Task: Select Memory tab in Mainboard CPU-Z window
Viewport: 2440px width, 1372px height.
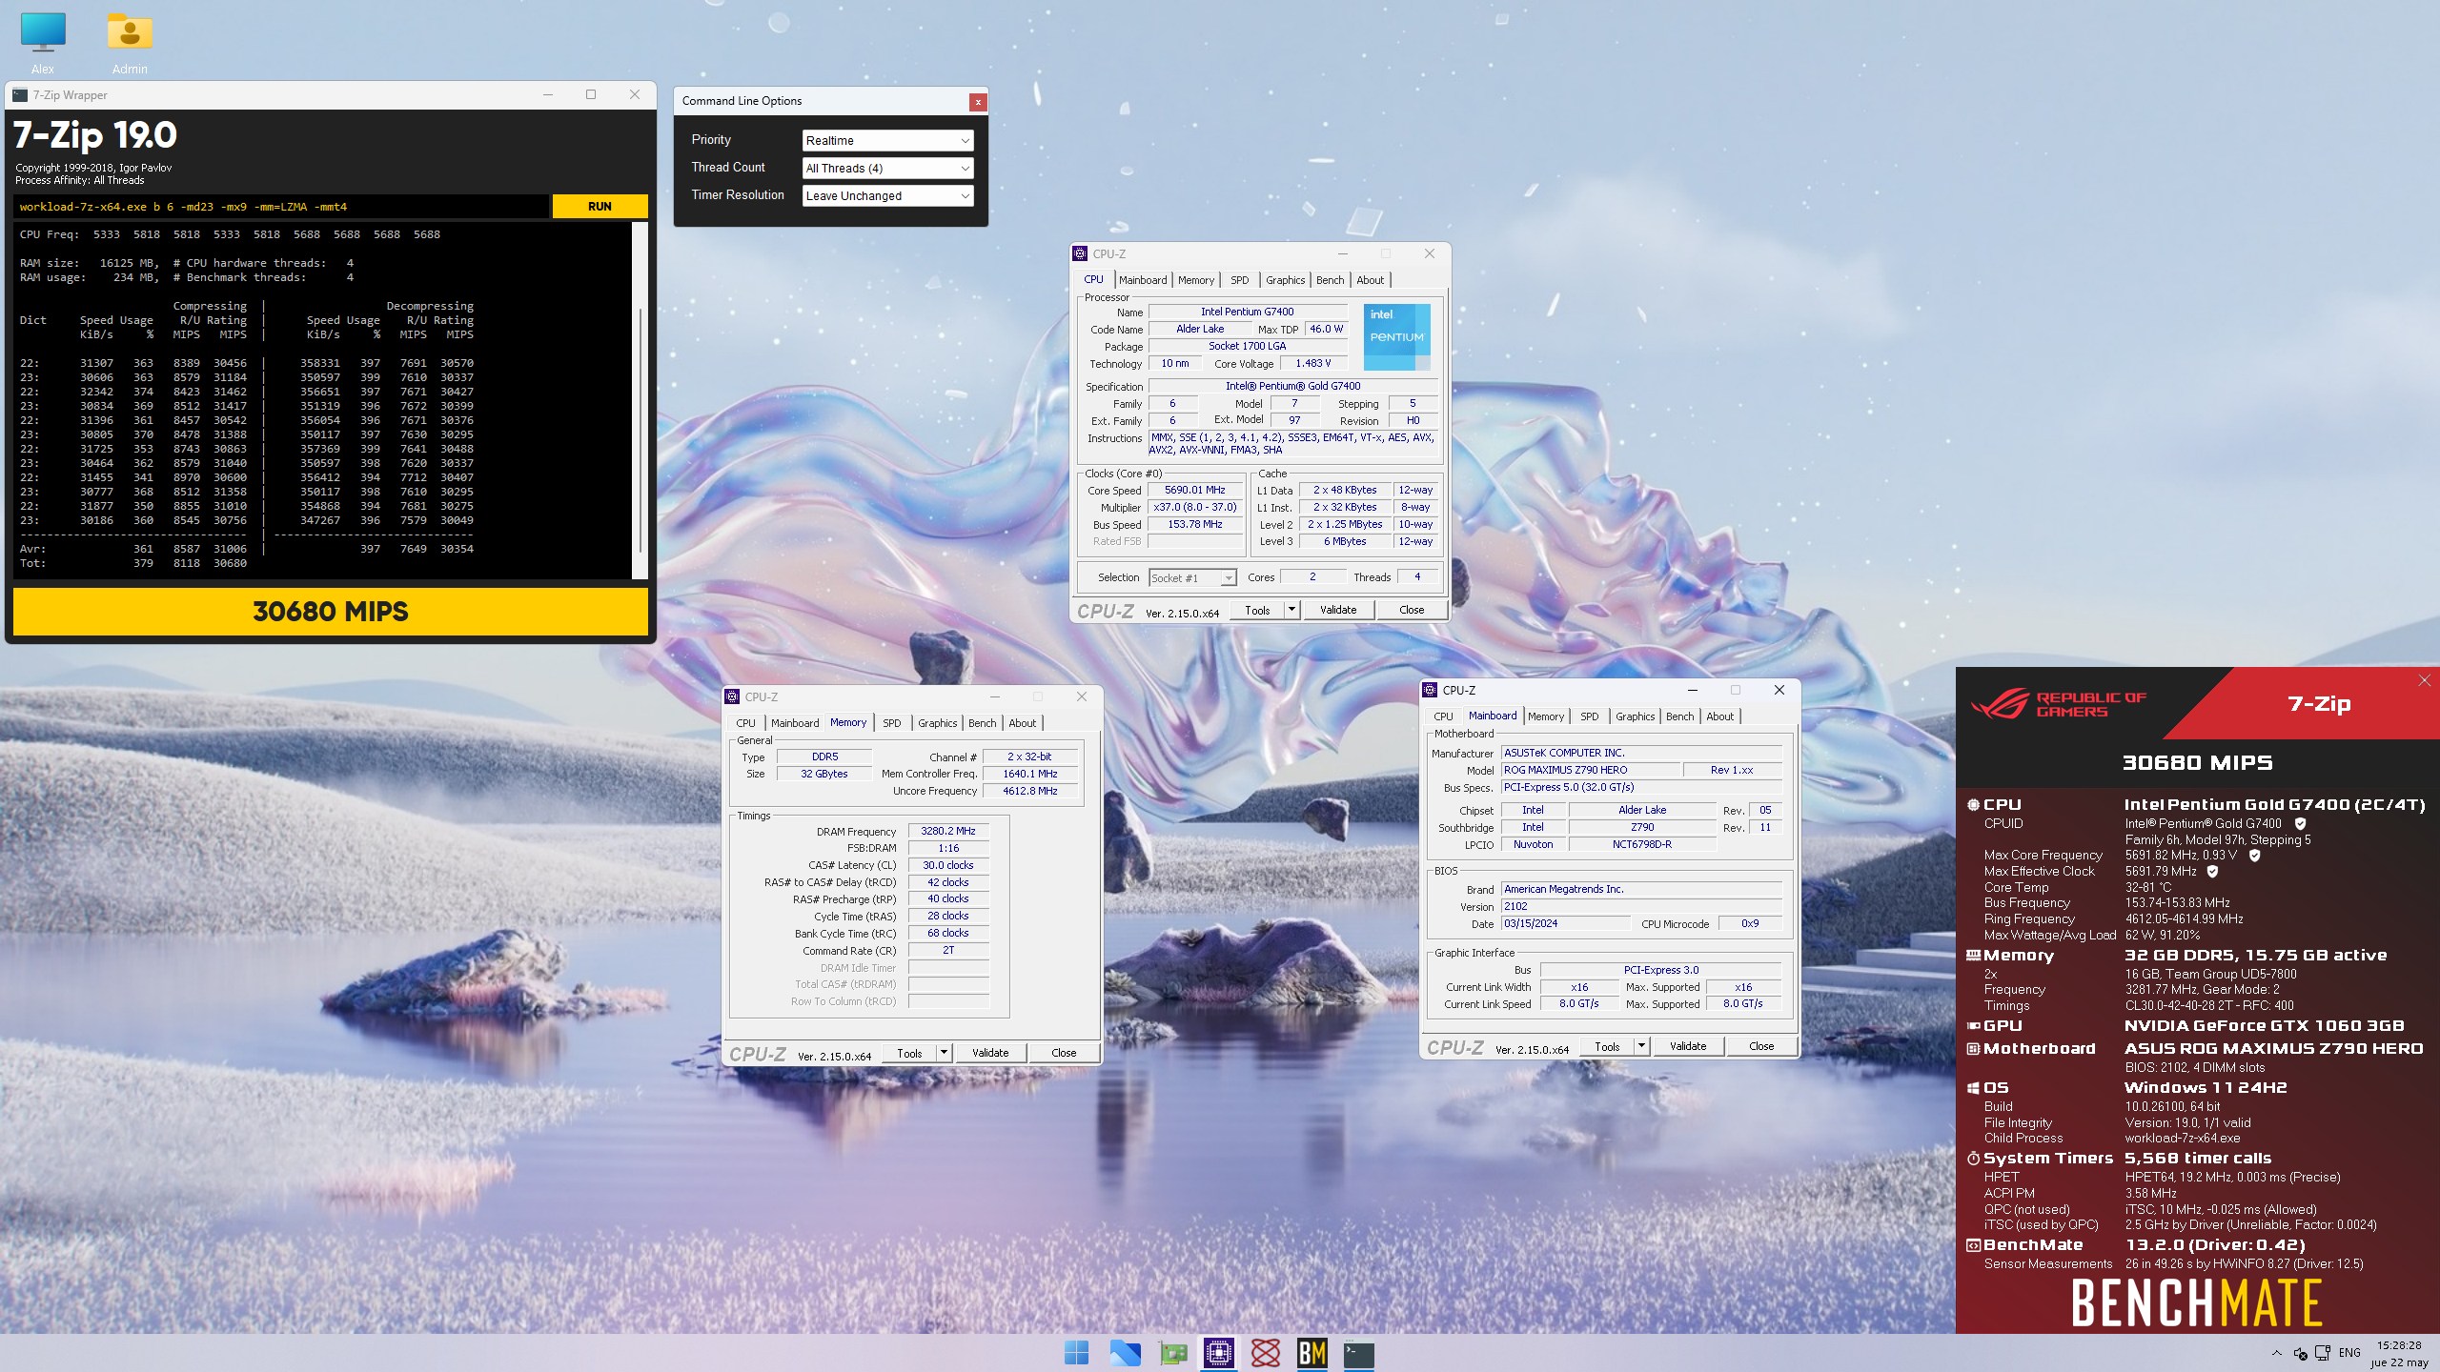Action: (x=1545, y=716)
